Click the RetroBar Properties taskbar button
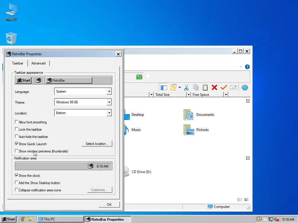 tap(108, 220)
